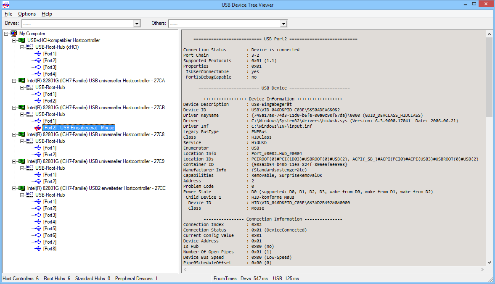Image resolution: width=495 pixels, height=284 pixels.
Task: Collapse the 27CC enhanced host controller node
Action: tap(14, 188)
